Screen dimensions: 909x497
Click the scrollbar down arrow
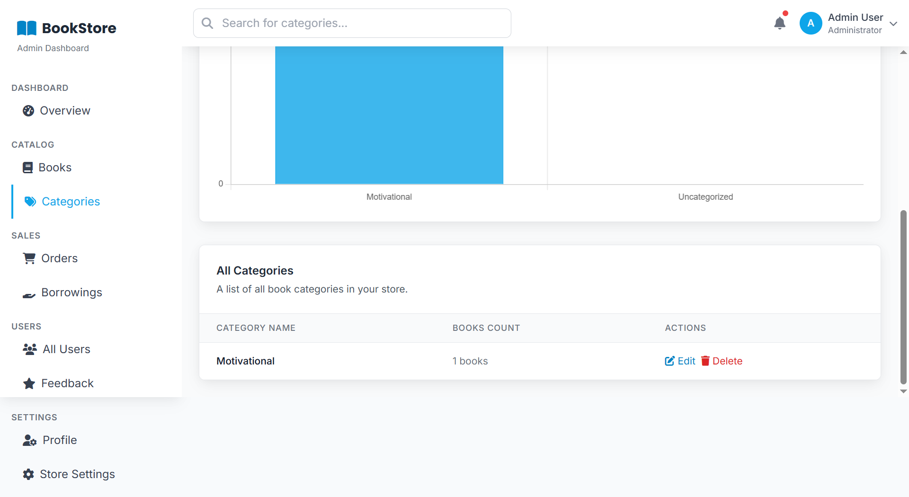click(903, 391)
